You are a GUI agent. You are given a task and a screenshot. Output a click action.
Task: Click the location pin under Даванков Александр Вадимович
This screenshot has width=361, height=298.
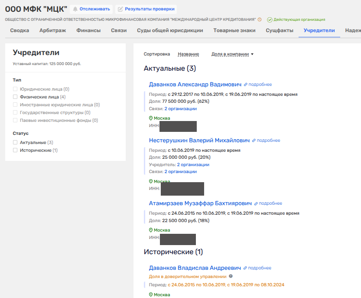[151, 118]
